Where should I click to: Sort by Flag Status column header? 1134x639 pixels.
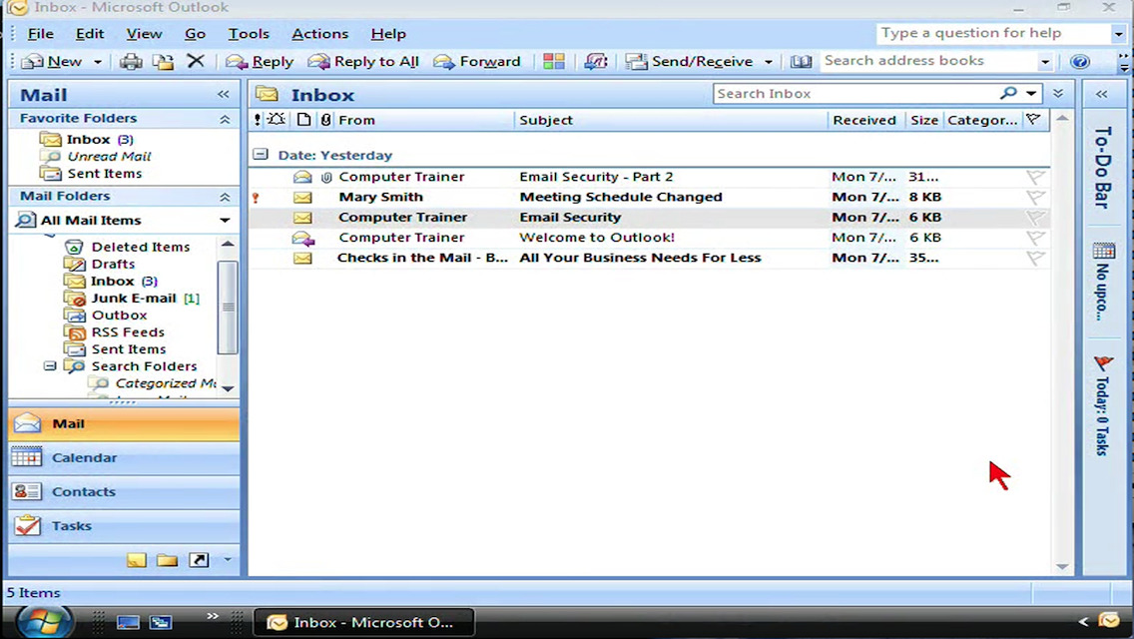click(x=1034, y=120)
